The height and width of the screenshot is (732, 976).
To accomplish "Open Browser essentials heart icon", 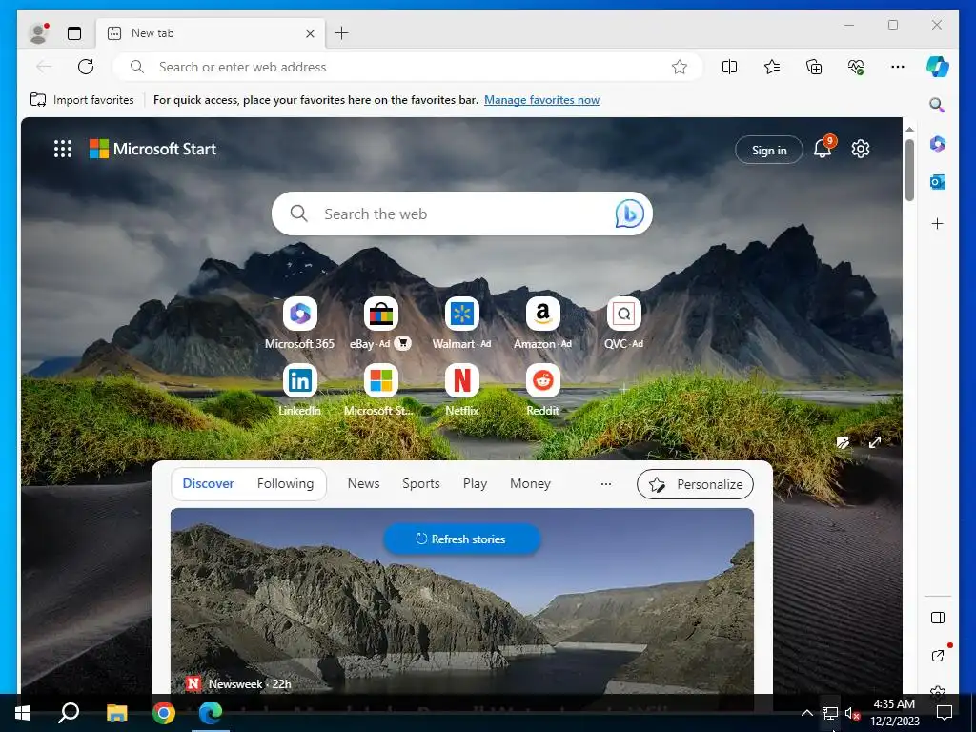I will tap(856, 67).
